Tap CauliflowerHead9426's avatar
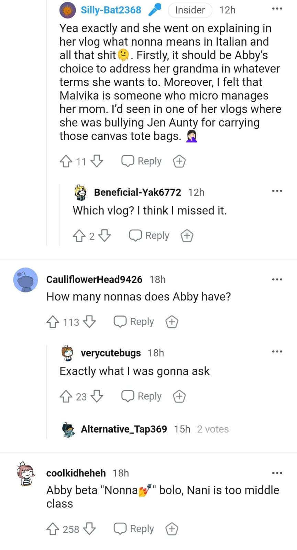Viewport: 297px width, 550px height. click(25, 280)
